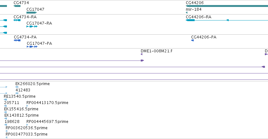Click the RP004445697.5prime arrow glyph

click(27, 125)
